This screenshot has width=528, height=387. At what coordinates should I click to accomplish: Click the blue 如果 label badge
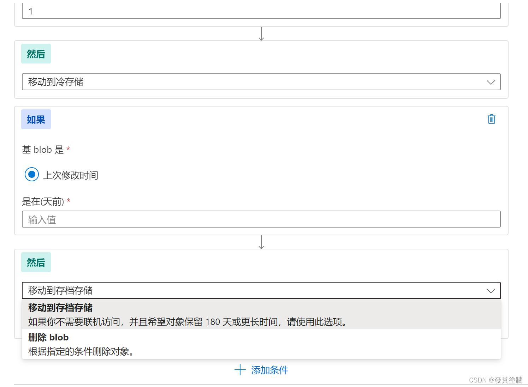coord(36,119)
